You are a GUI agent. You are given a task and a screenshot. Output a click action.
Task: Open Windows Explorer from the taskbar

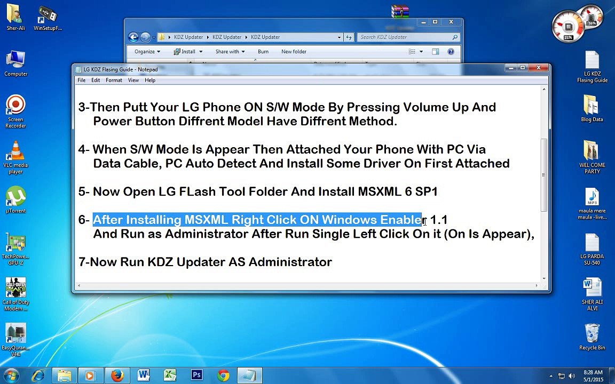click(x=64, y=375)
